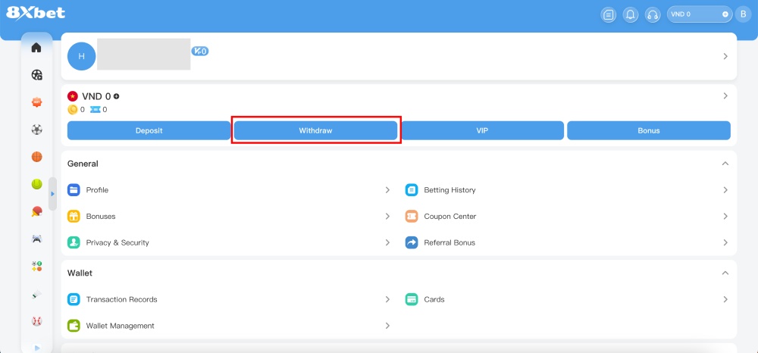Click the chevron on the Cards row
The height and width of the screenshot is (353, 758).
pyautogui.click(x=725, y=299)
